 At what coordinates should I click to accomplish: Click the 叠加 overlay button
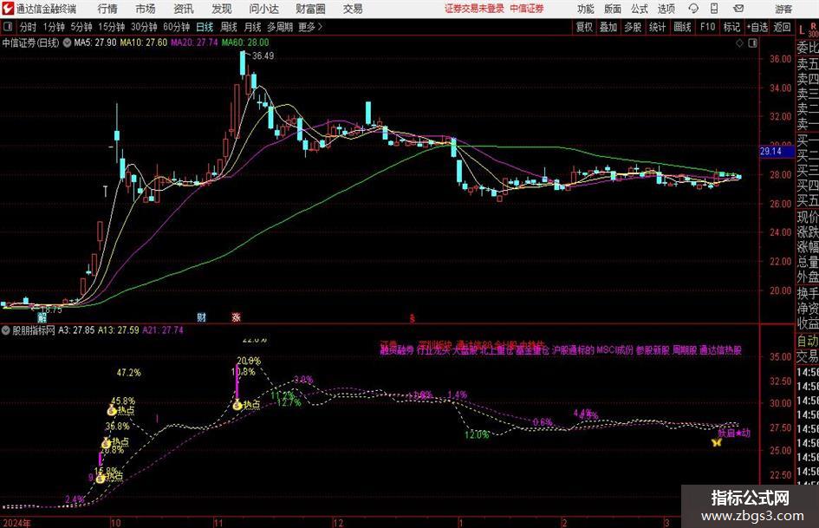tap(608, 27)
